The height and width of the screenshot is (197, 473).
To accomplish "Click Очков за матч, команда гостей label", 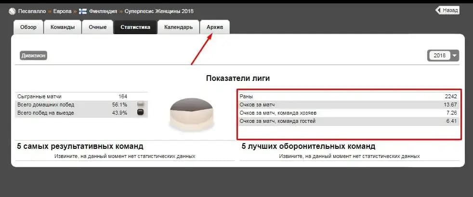I will pyautogui.click(x=277, y=121).
